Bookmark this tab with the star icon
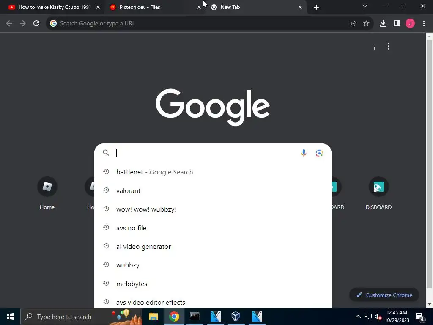 [x=366, y=24]
